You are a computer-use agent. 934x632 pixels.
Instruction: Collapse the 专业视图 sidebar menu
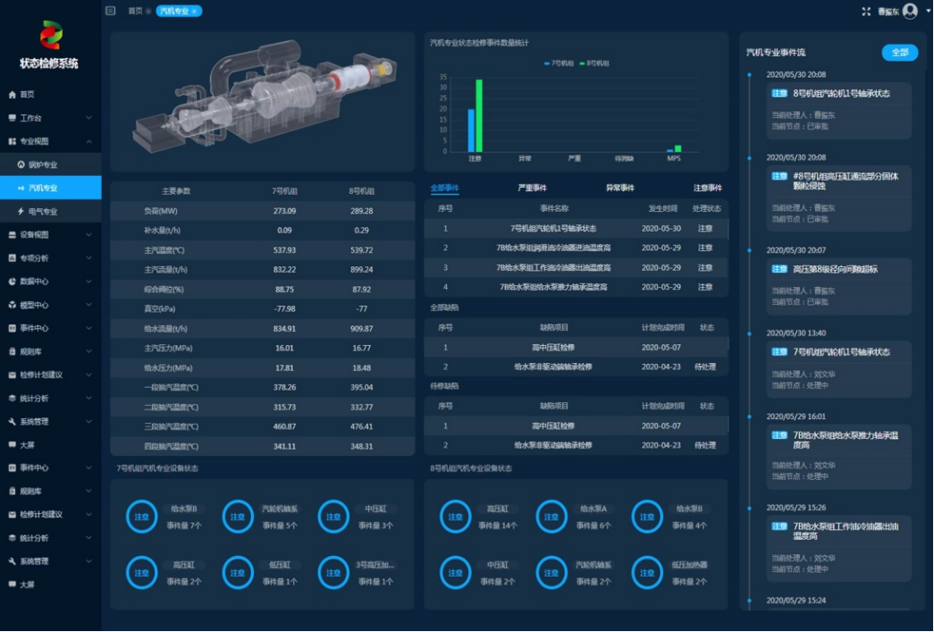[89, 141]
